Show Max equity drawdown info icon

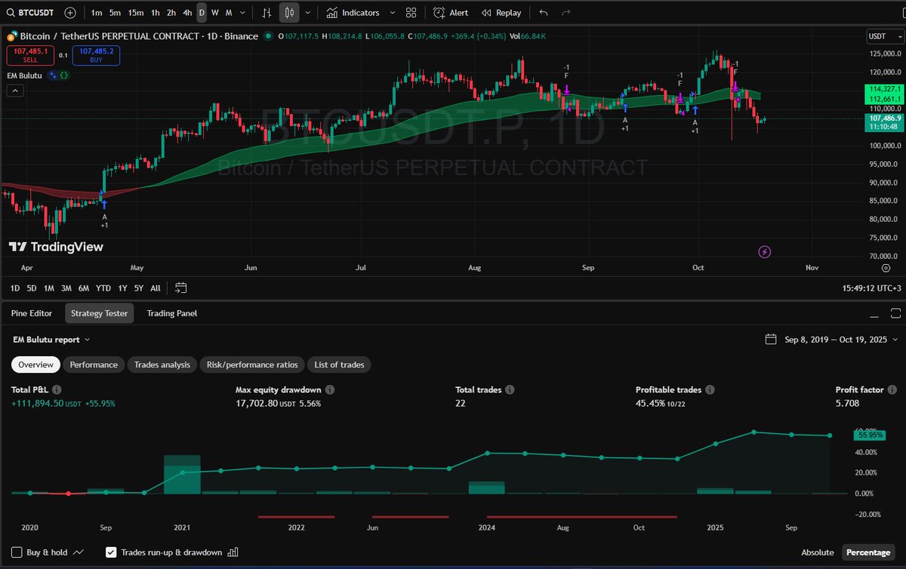[x=330, y=390]
